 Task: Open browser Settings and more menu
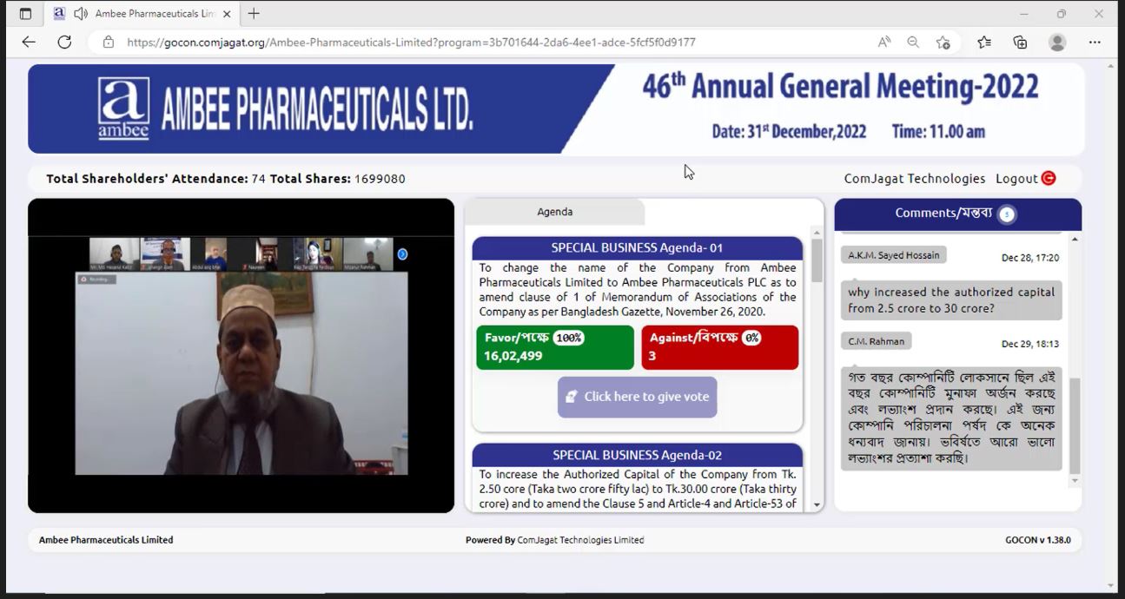pyautogui.click(x=1095, y=42)
